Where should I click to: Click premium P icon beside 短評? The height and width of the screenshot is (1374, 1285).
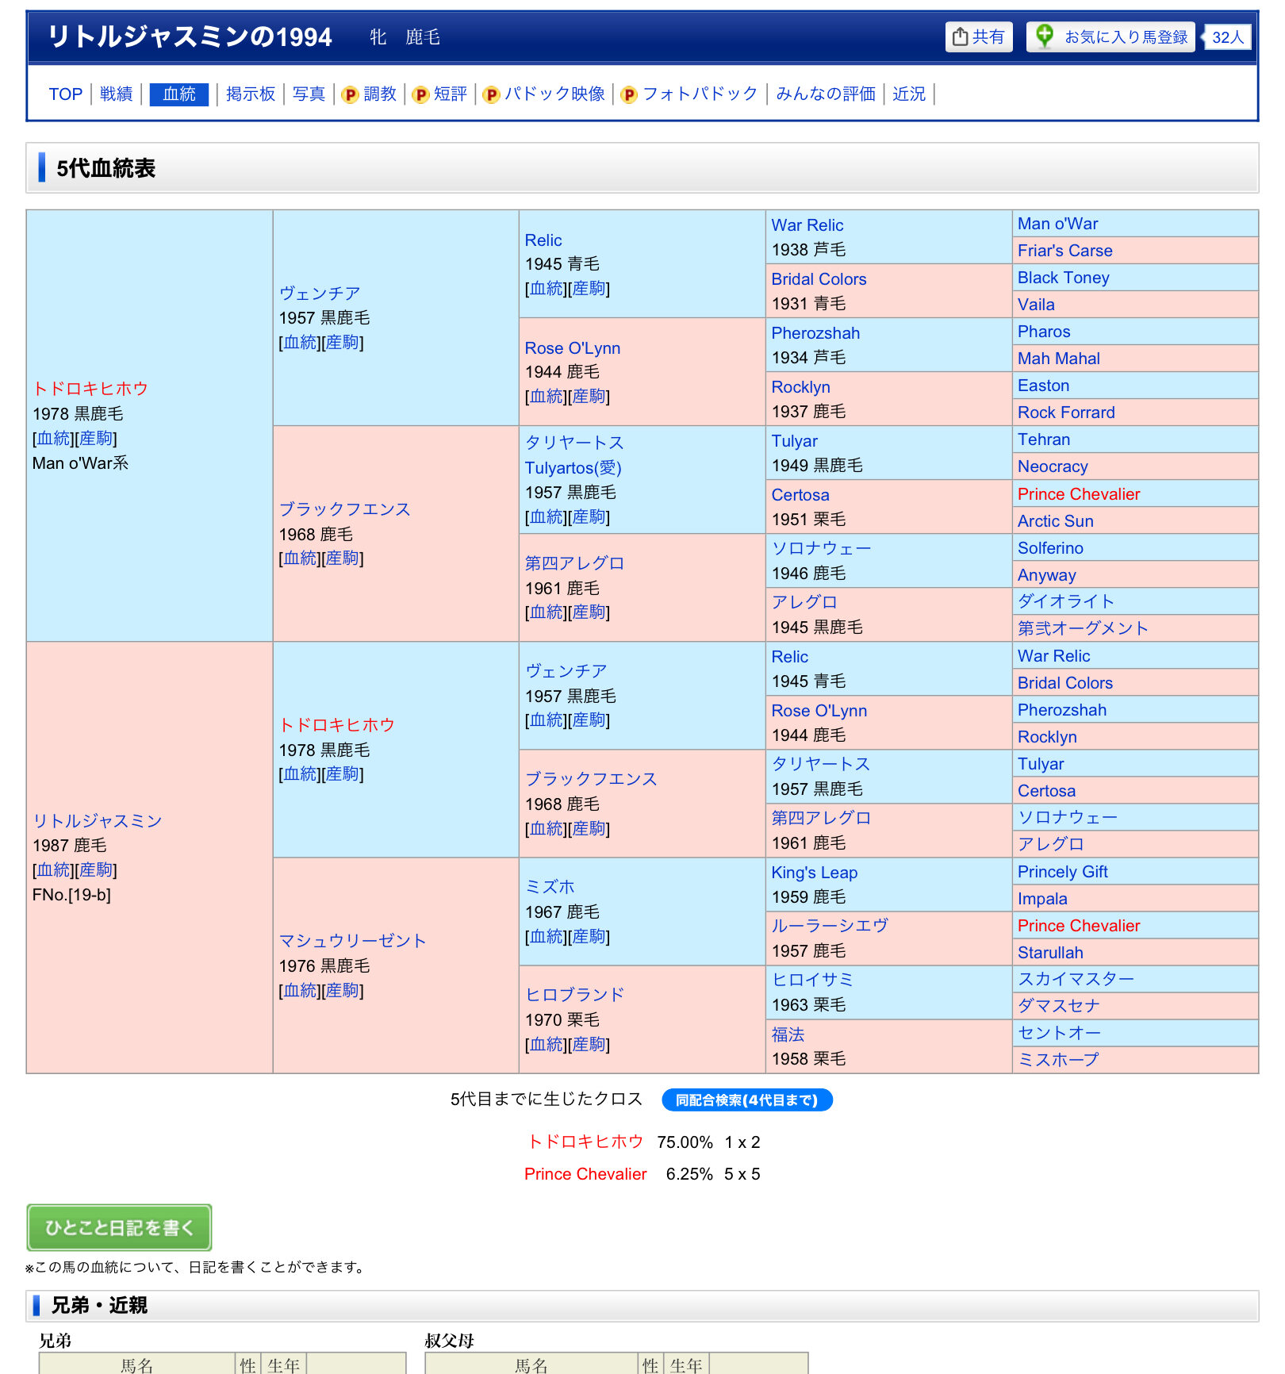pos(420,94)
